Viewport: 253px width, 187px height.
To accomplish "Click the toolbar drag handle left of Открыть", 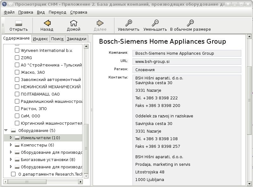I will tap(3, 25).
